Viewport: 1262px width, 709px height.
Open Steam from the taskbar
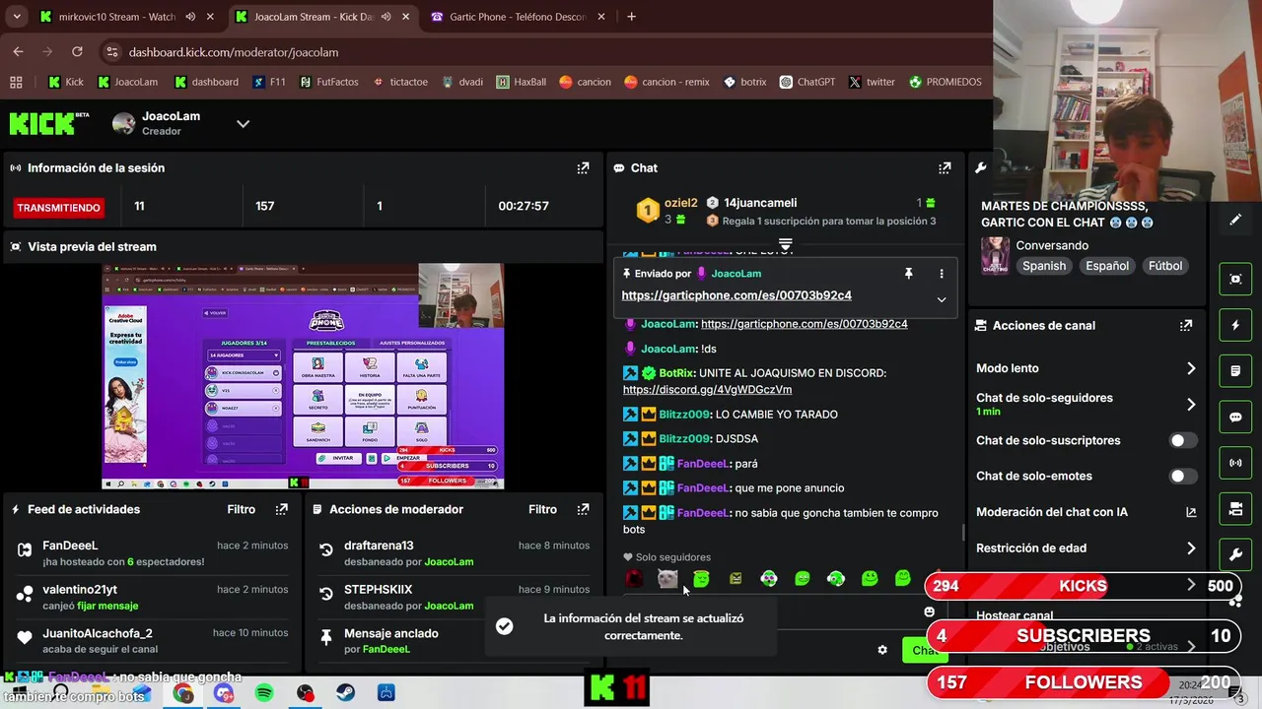(x=345, y=693)
